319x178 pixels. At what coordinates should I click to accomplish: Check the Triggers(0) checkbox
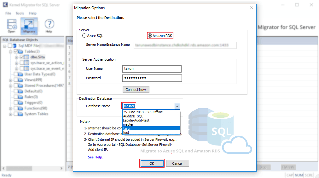click(16, 103)
